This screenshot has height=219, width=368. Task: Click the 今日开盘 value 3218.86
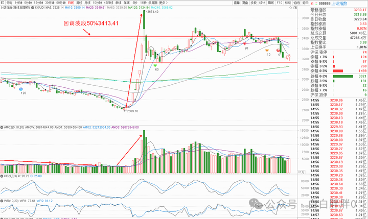click(360, 14)
